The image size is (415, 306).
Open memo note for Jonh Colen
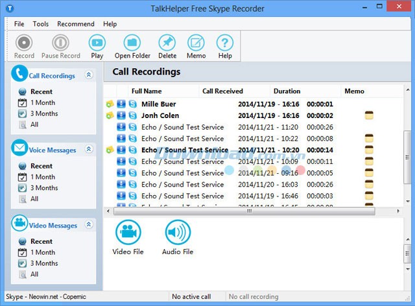coord(369,115)
